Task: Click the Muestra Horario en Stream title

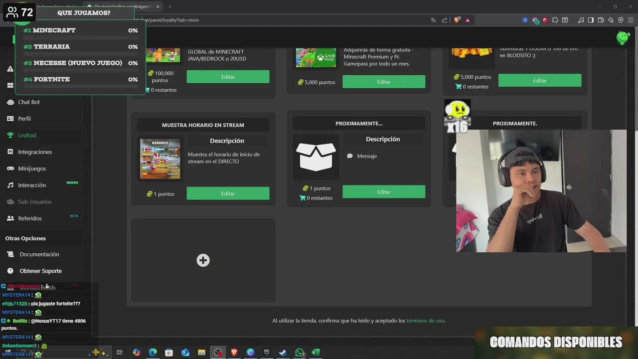Action: [203, 125]
